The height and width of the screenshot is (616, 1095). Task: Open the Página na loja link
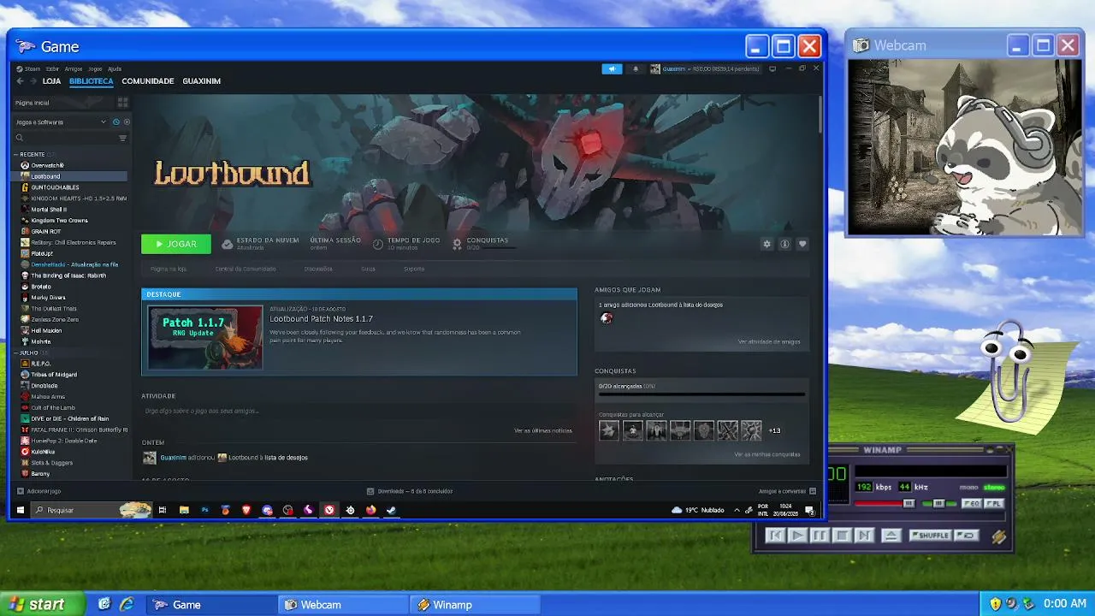[169, 269]
